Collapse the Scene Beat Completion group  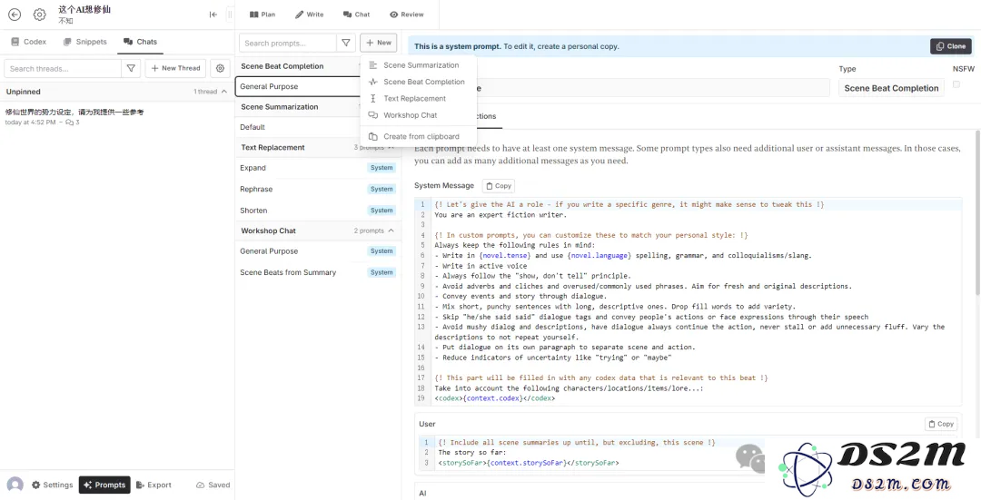(299, 66)
